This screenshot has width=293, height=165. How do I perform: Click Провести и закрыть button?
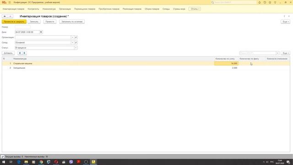point(14,22)
